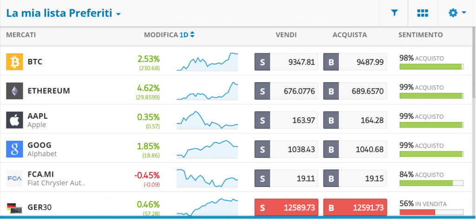The image size is (476, 219).
Task: Click the Bitcoin logo icon
Action: click(14, 62)
